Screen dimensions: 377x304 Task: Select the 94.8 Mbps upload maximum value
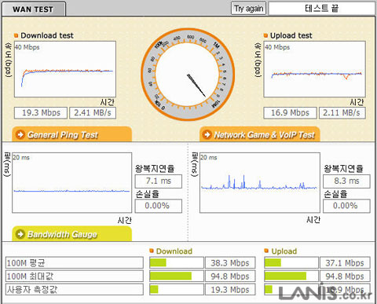click(345, 276)
